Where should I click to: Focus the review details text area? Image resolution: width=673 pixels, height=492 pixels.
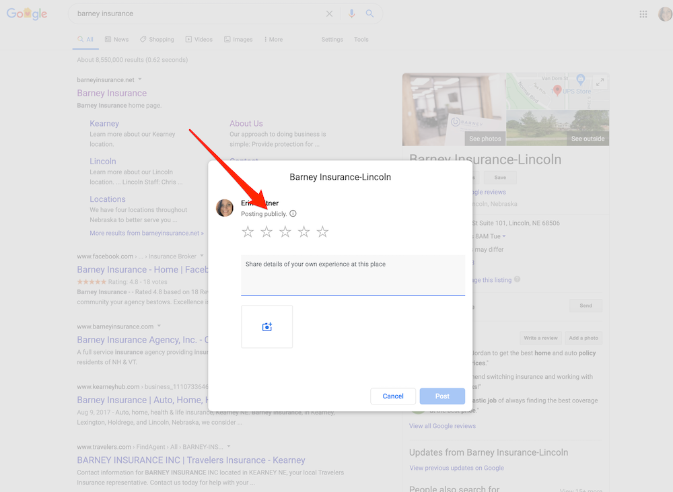pyautogui.click(x=353, y=275)
